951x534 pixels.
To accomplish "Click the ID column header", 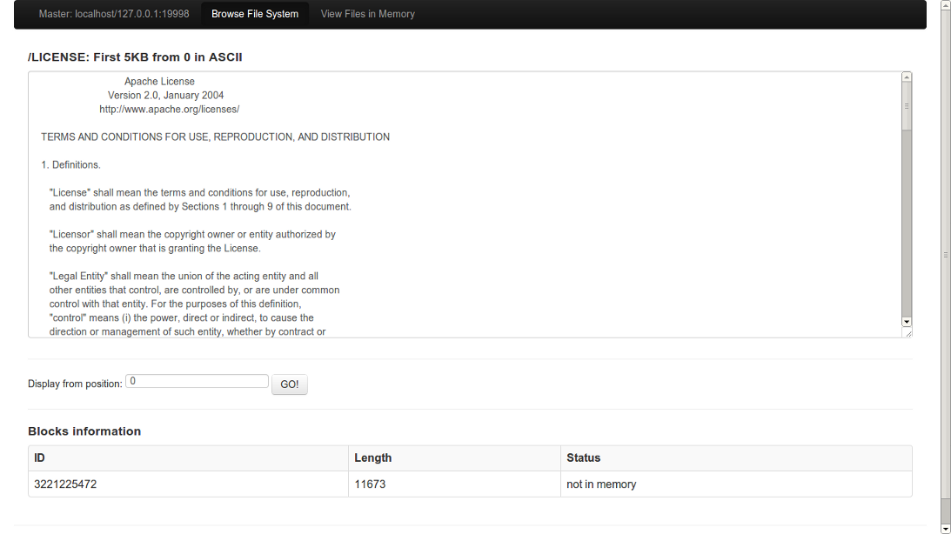I will [x=40, y=457].
